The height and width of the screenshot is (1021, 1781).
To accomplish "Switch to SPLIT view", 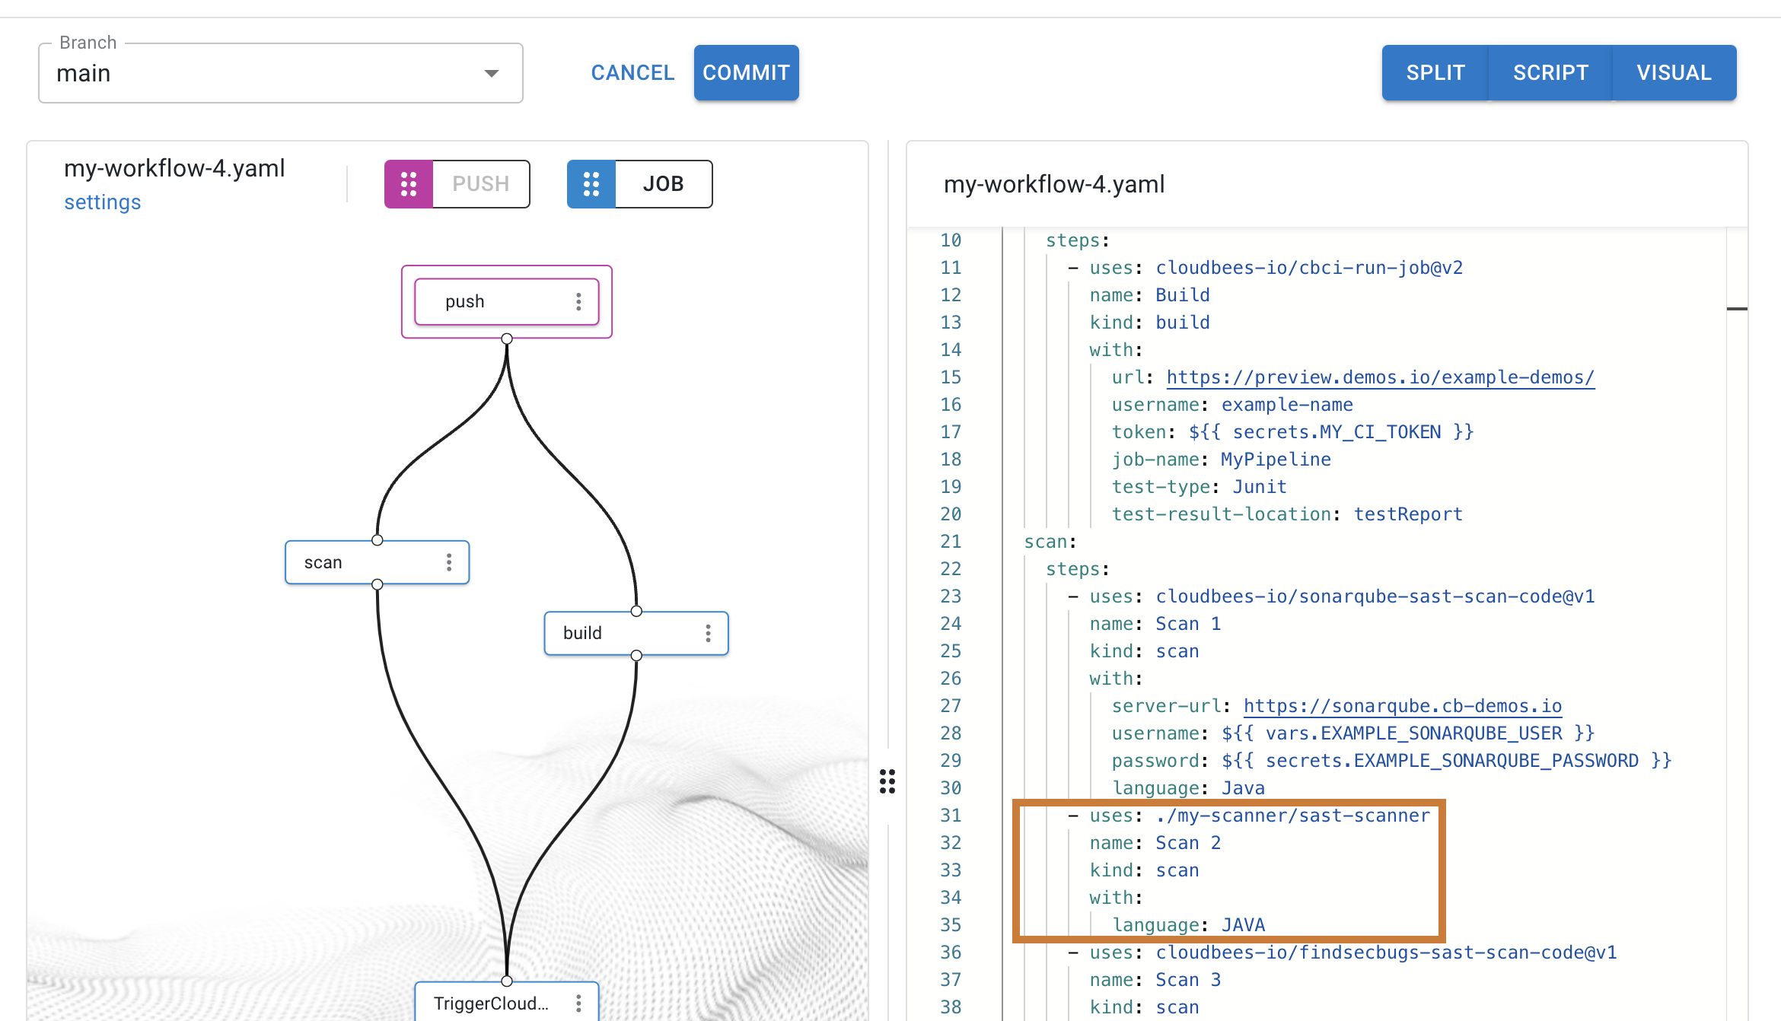I will point(1435,73).
